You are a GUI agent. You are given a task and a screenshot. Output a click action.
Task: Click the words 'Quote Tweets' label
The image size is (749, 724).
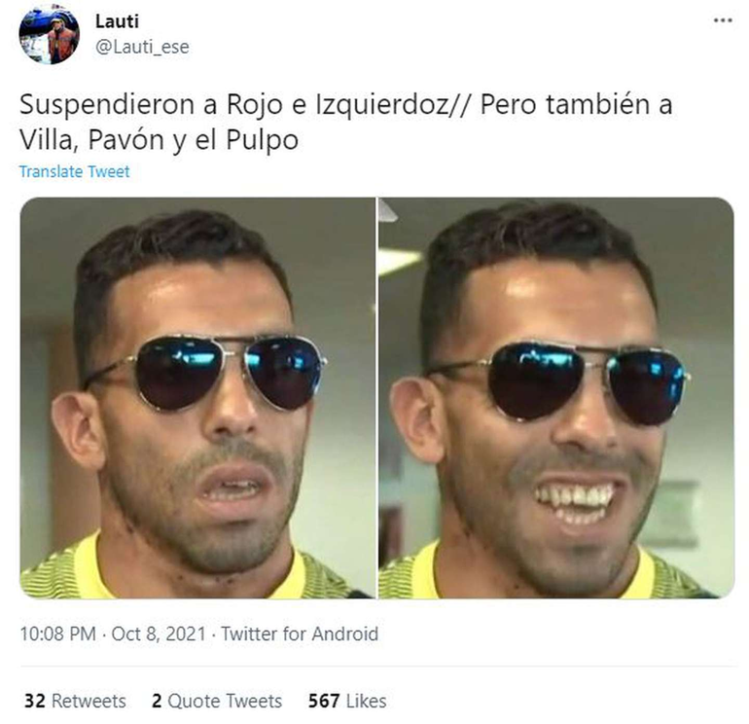(225, 701)
